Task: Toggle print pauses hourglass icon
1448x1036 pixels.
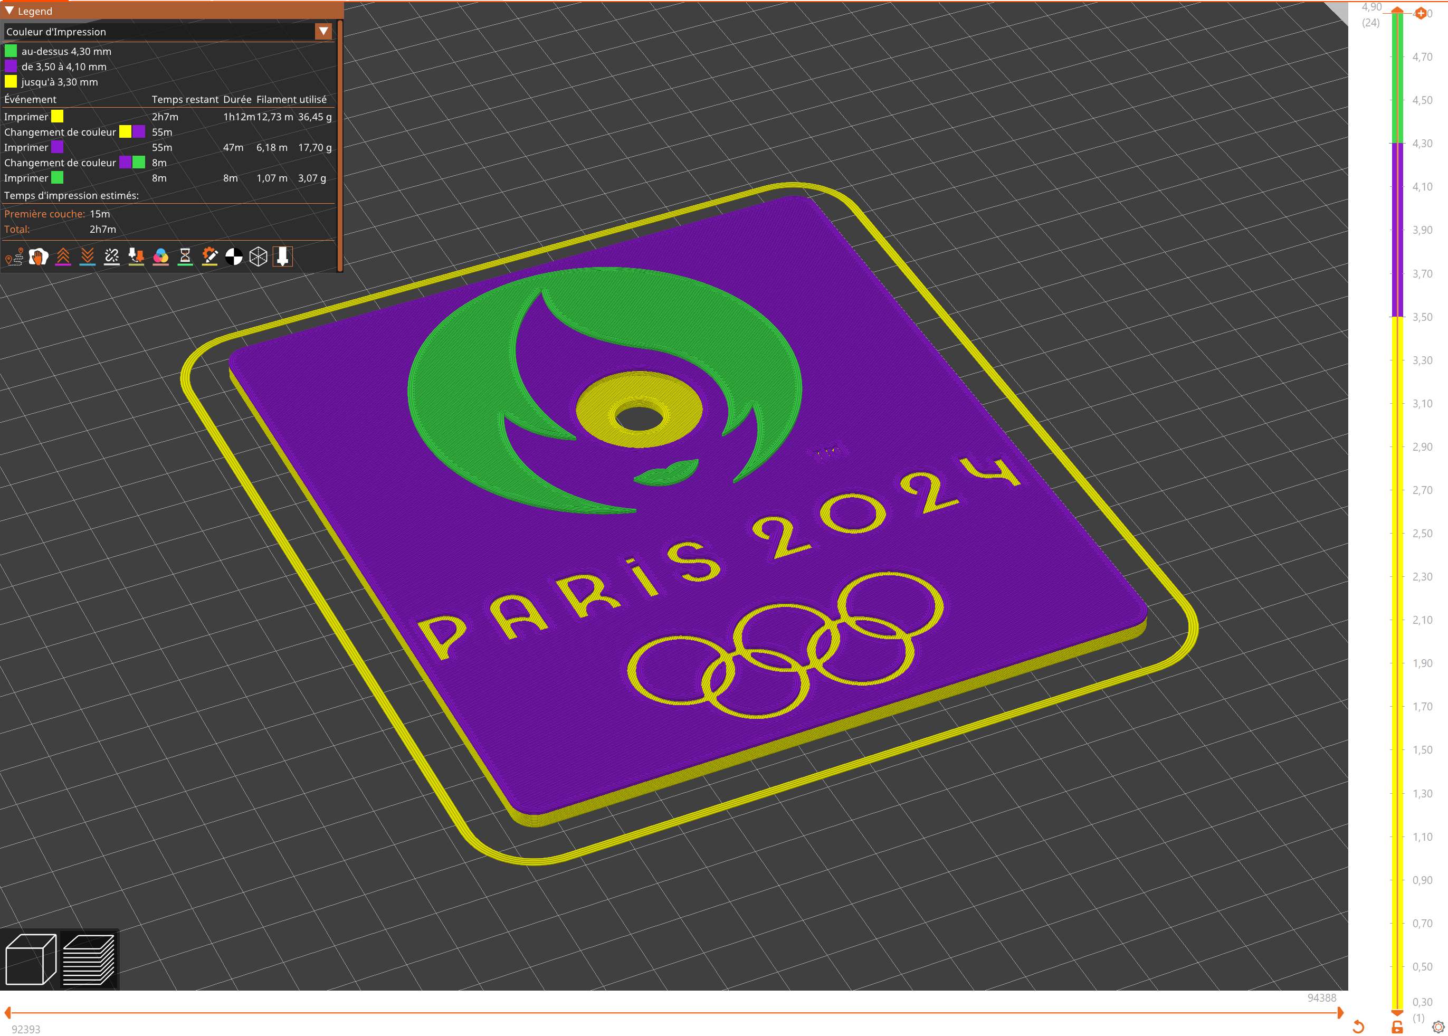Action: tap(185, 256)
